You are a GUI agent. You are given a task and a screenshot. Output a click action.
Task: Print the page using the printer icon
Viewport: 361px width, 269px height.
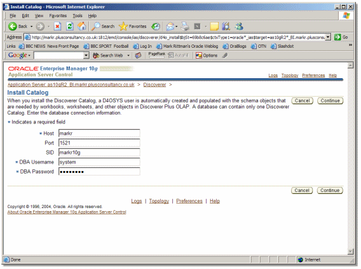[x=185, y=27]
